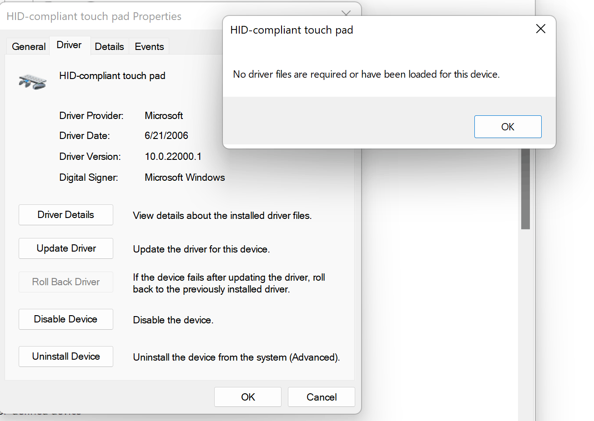This screenshot has height=421, width=594.
Task: Select the Driver tab
Action: 69,45
